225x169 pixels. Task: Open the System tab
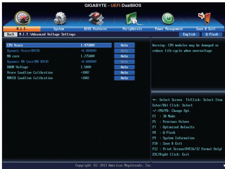point(59,29)
